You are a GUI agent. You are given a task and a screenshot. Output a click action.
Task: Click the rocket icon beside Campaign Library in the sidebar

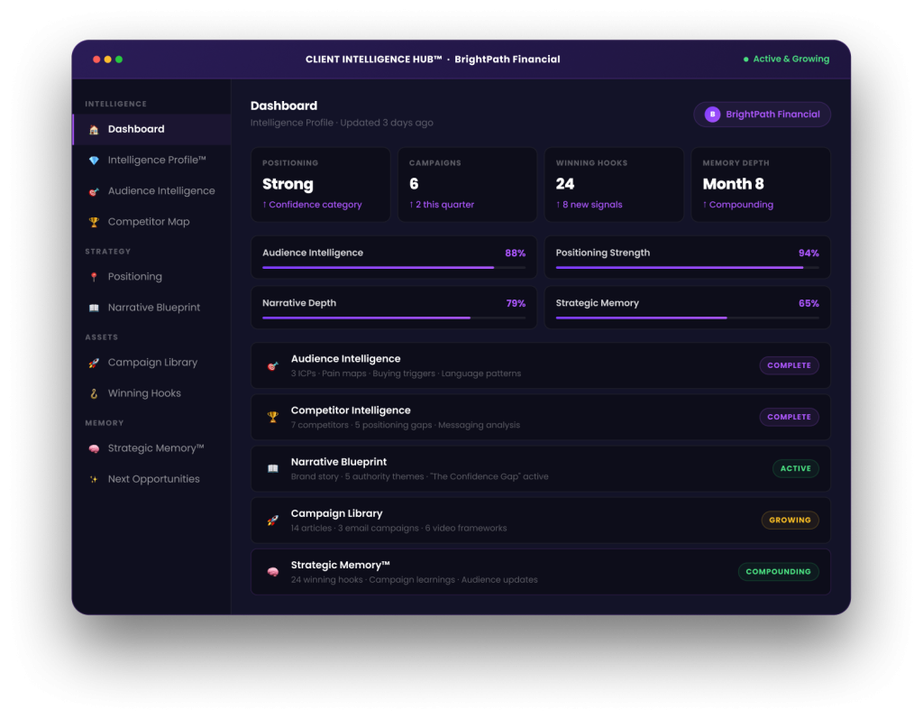(x=94, y=363)
